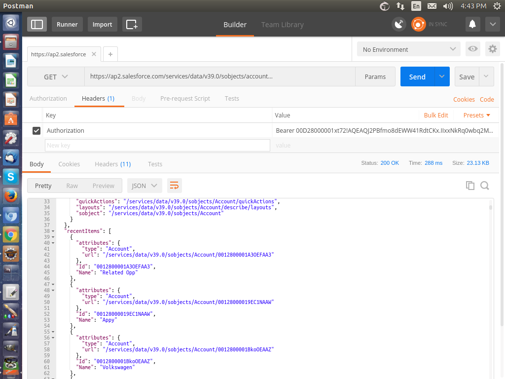This screenshot has width=505, height=379.
Task: Open system volume indicator
Action: click(448, 6)
